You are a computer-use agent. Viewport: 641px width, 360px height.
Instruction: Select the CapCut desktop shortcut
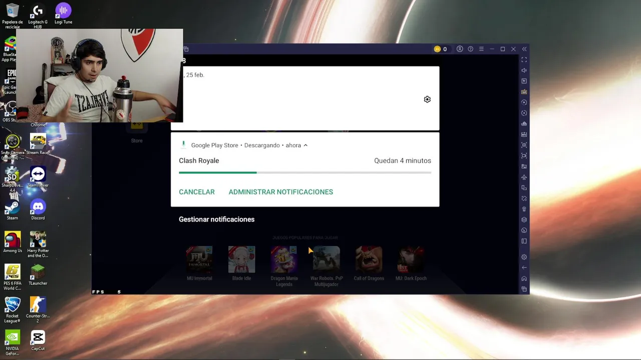point(38,340)
